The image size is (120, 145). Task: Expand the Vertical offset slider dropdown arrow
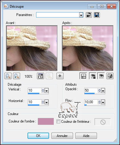coord(46,90)
